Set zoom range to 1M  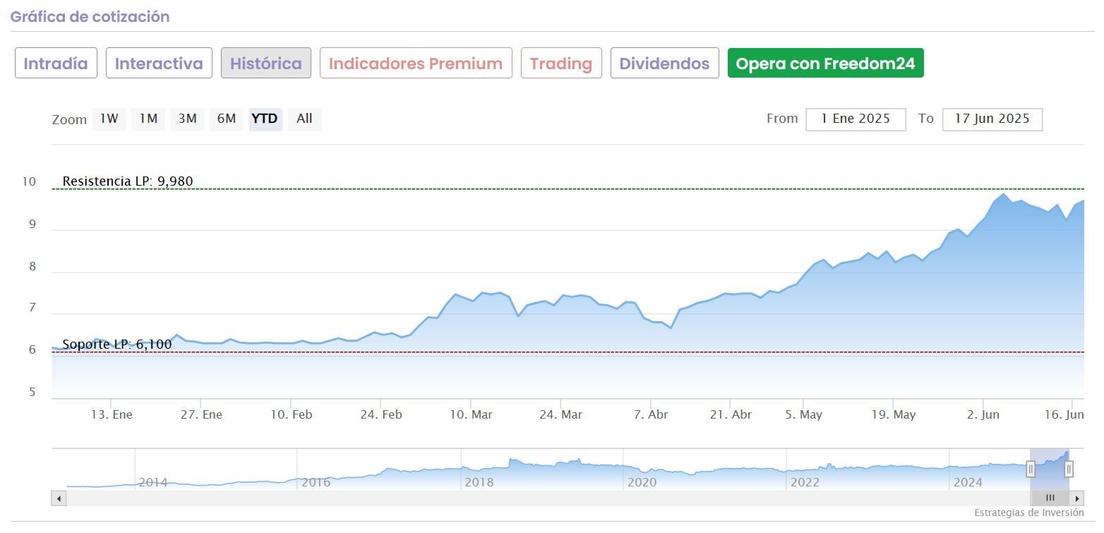(148, 119)
